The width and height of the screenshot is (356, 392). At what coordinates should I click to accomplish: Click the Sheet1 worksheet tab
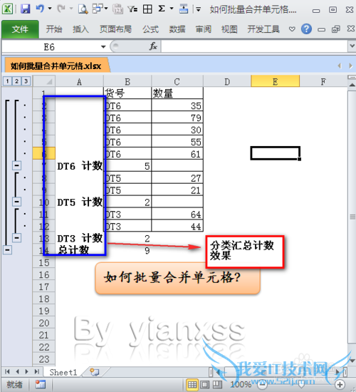[63, 372]
